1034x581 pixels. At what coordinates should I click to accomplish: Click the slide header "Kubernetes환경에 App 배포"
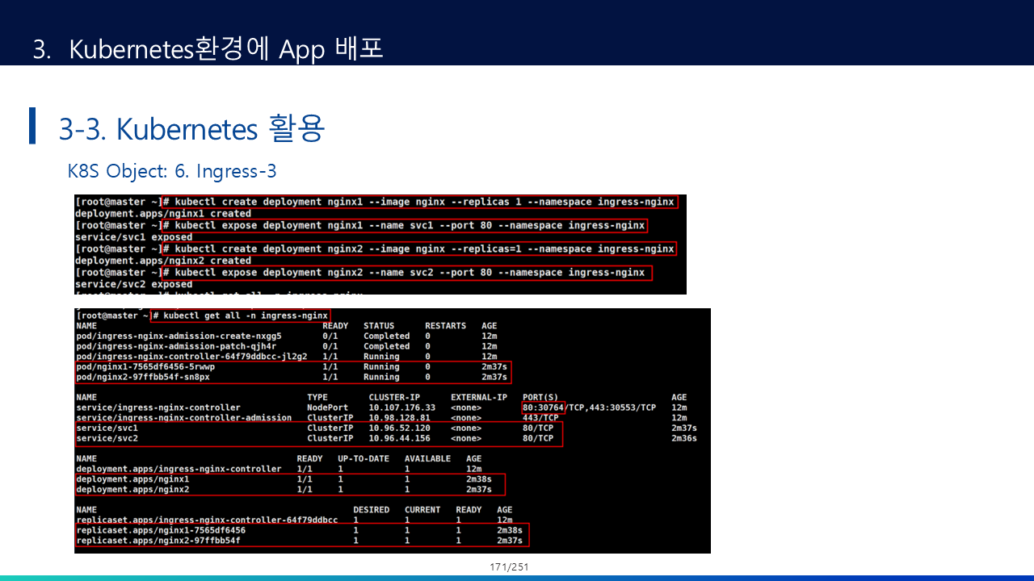click(225, 48)
